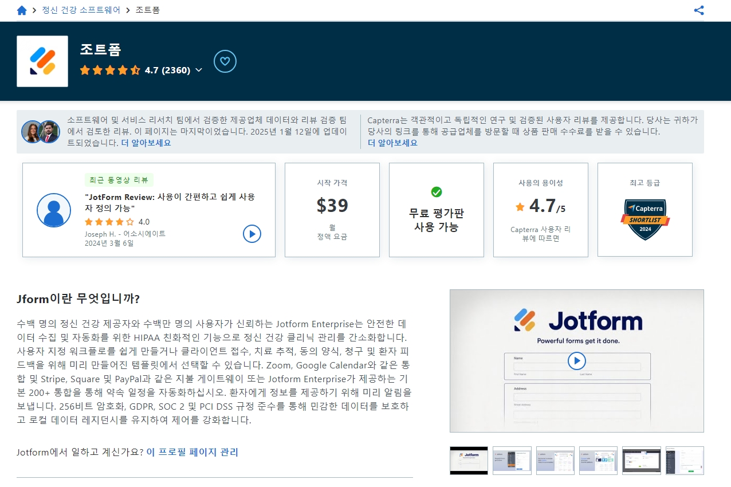Select the fifth gallery thumbnail

642,461
